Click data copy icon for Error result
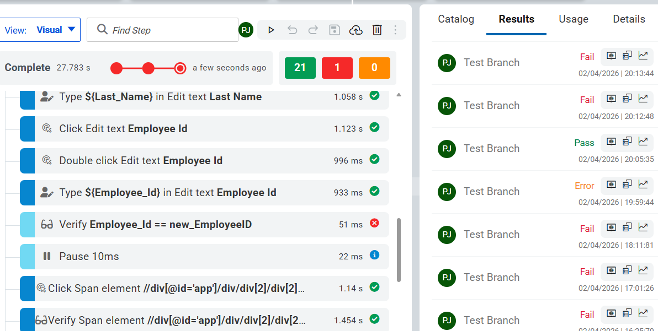658x331 pixels. pyautogui.click(x=627, y=184)
